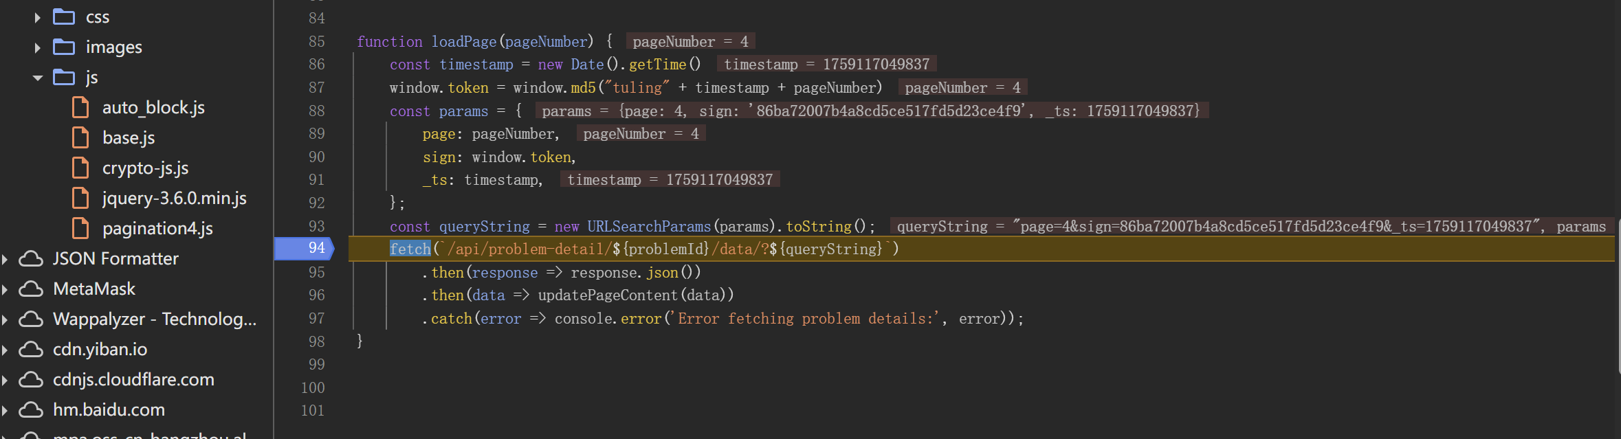Set breakpoint on line number 95
The height and width of the screenshot is (439, 1621).
[316, 273]
